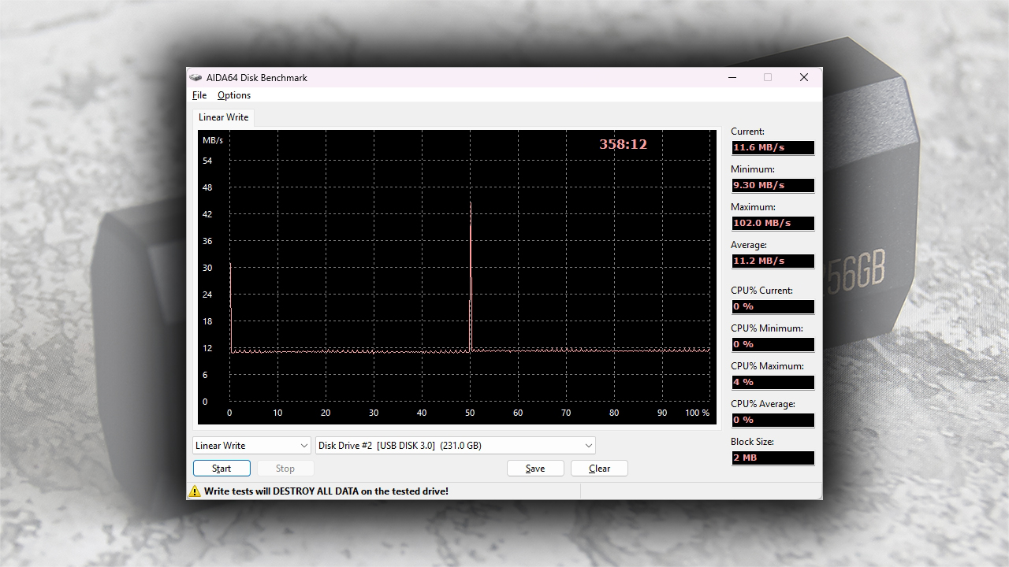Open the Options menu
Image resolution: width=1009 pixels, height=567 pixels.
click(x=234, y=95)
